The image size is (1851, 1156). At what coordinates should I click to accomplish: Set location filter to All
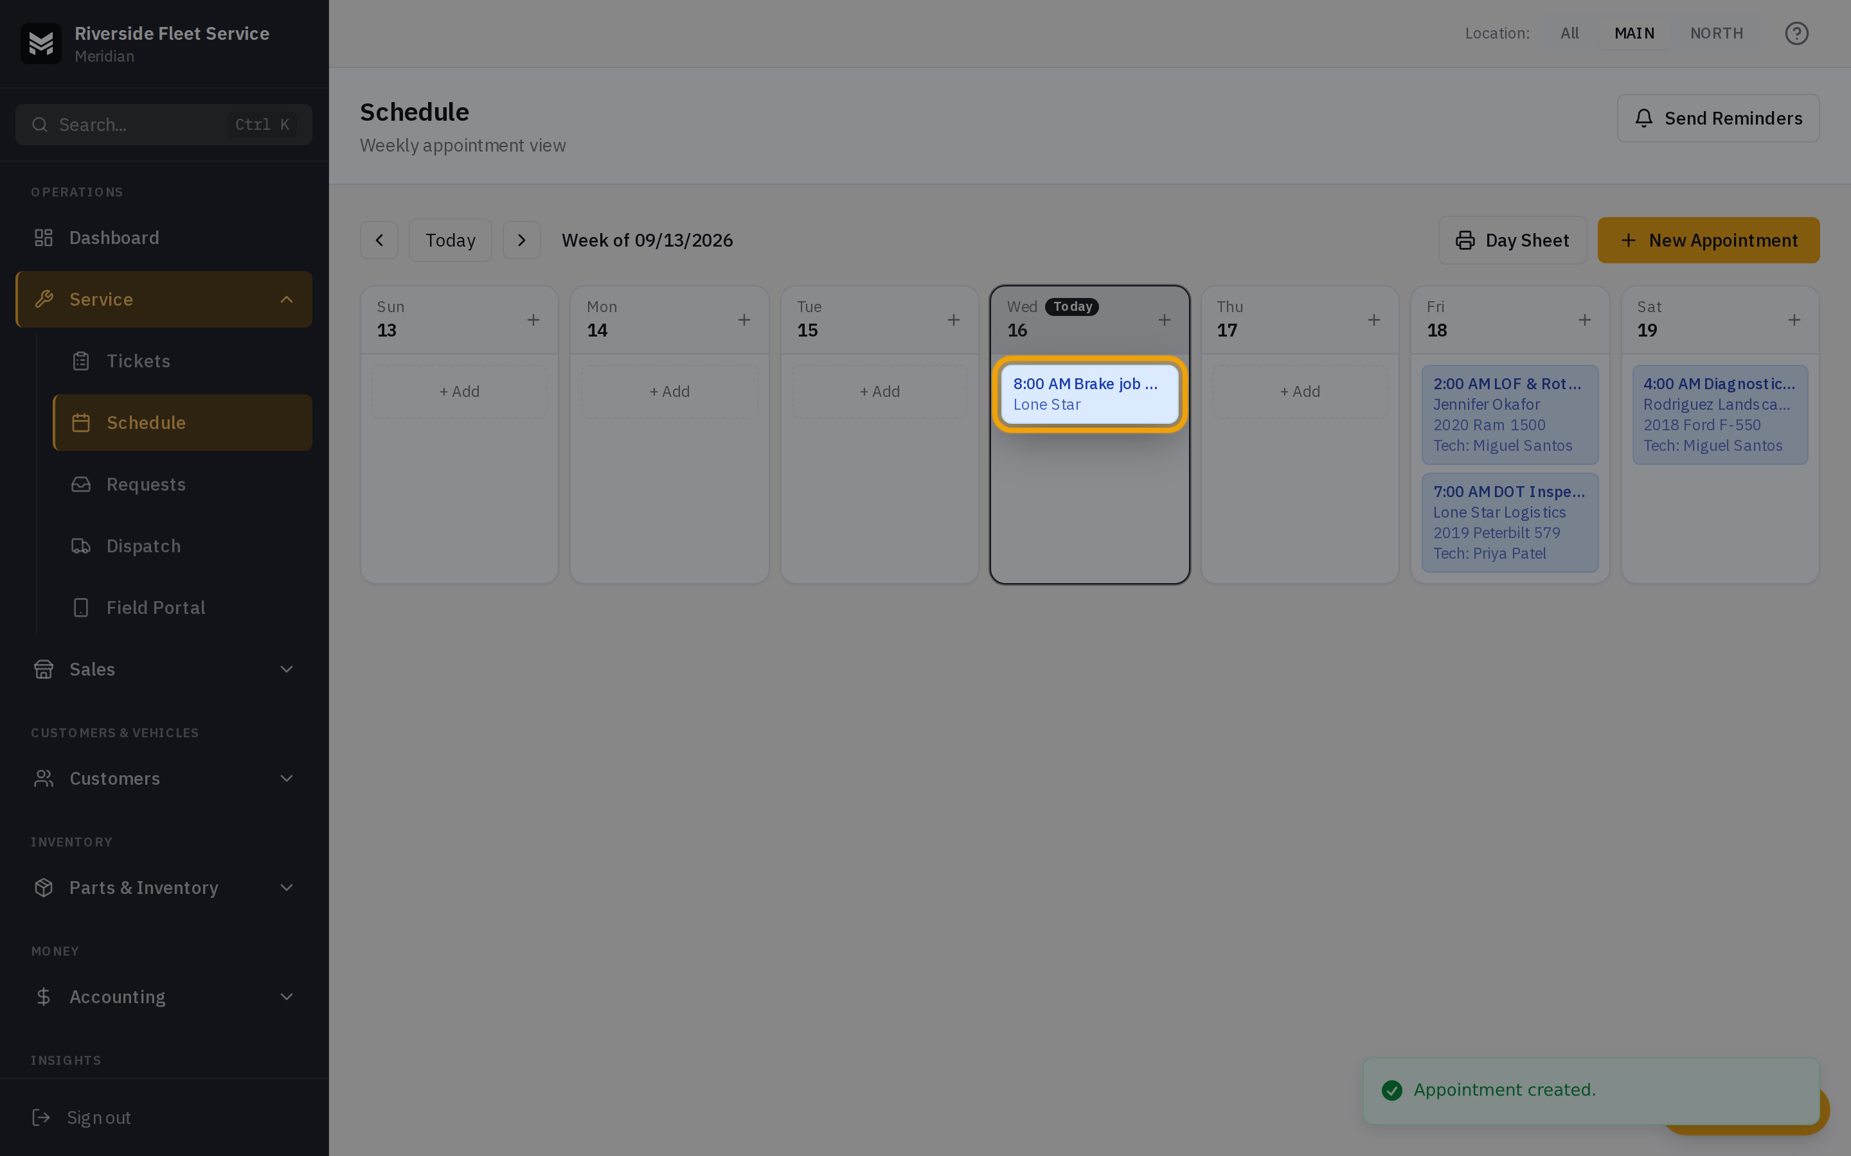pos(1569,33)
